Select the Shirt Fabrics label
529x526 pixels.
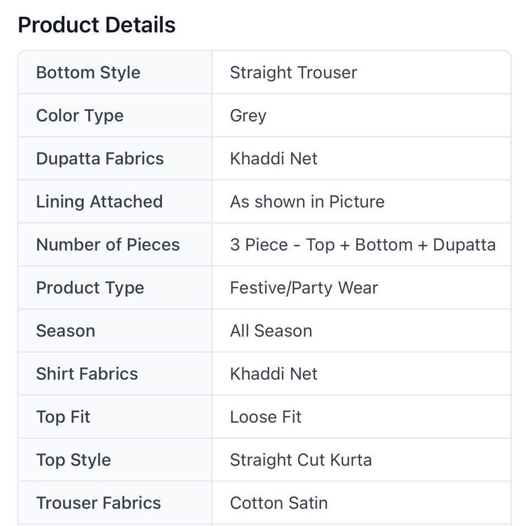[87, 374]
